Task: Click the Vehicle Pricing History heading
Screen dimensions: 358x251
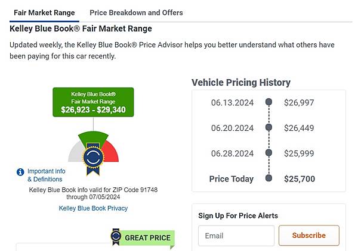Action: (x=241, y=83)
